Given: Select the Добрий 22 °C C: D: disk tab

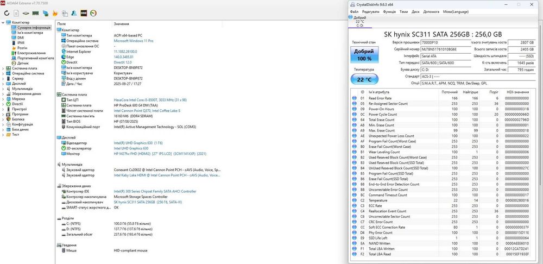Looking at the screenshot, I should tap(360, 22).
